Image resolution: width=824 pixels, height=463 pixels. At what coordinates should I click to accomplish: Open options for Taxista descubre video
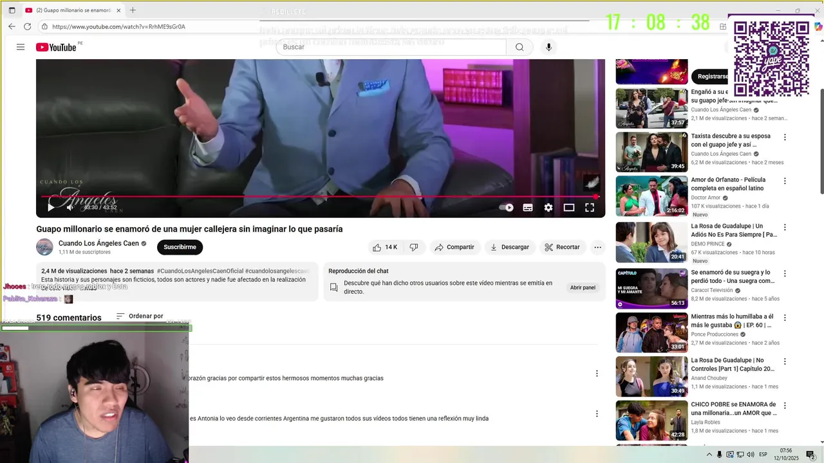coord(785,137)
